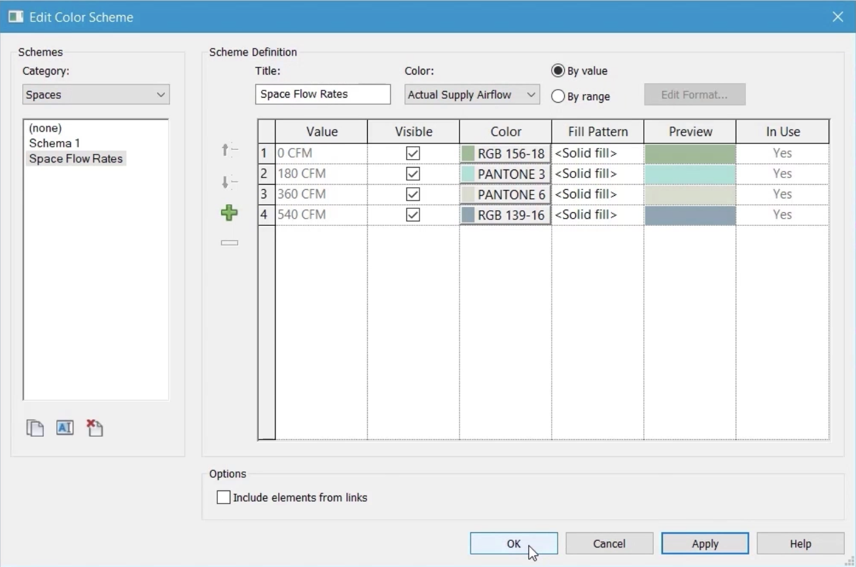Click the In Use column header

point(783,132)
